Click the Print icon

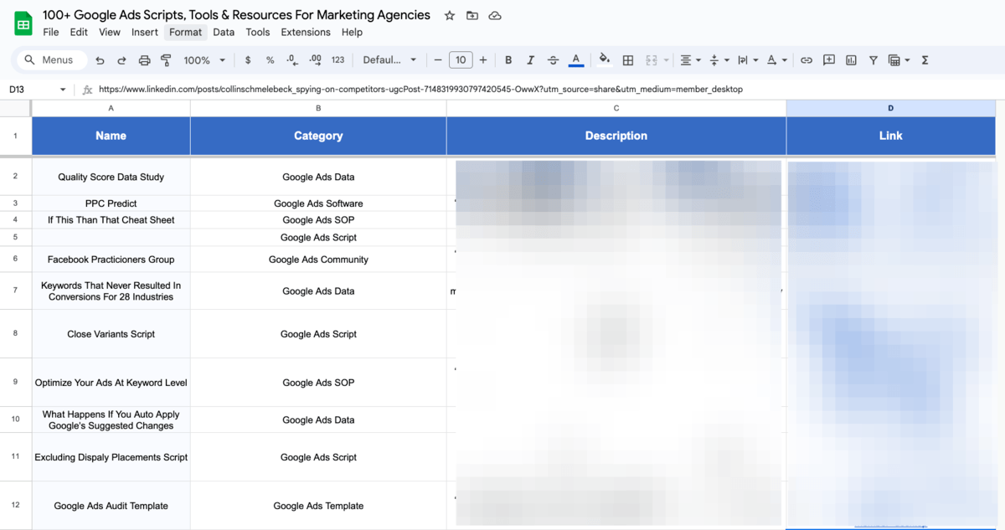coord(144,60)
